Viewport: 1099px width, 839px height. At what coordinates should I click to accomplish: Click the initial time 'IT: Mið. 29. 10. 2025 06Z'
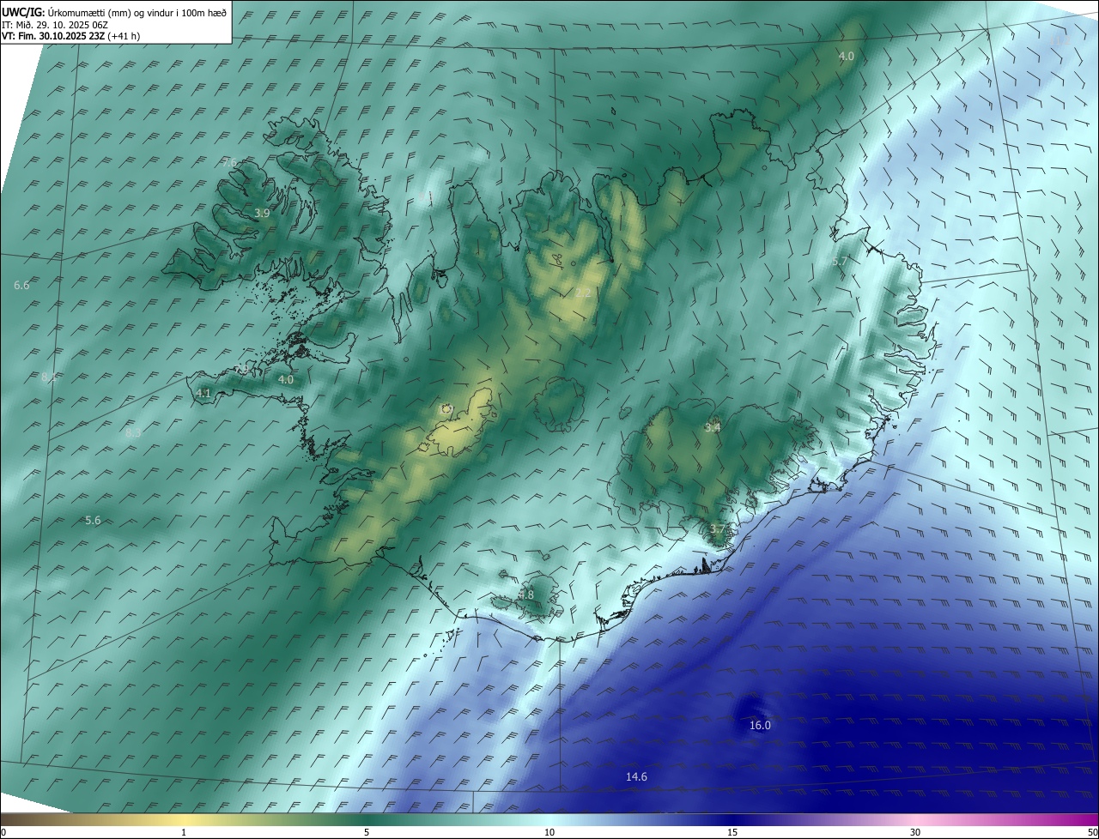point(55,25)
